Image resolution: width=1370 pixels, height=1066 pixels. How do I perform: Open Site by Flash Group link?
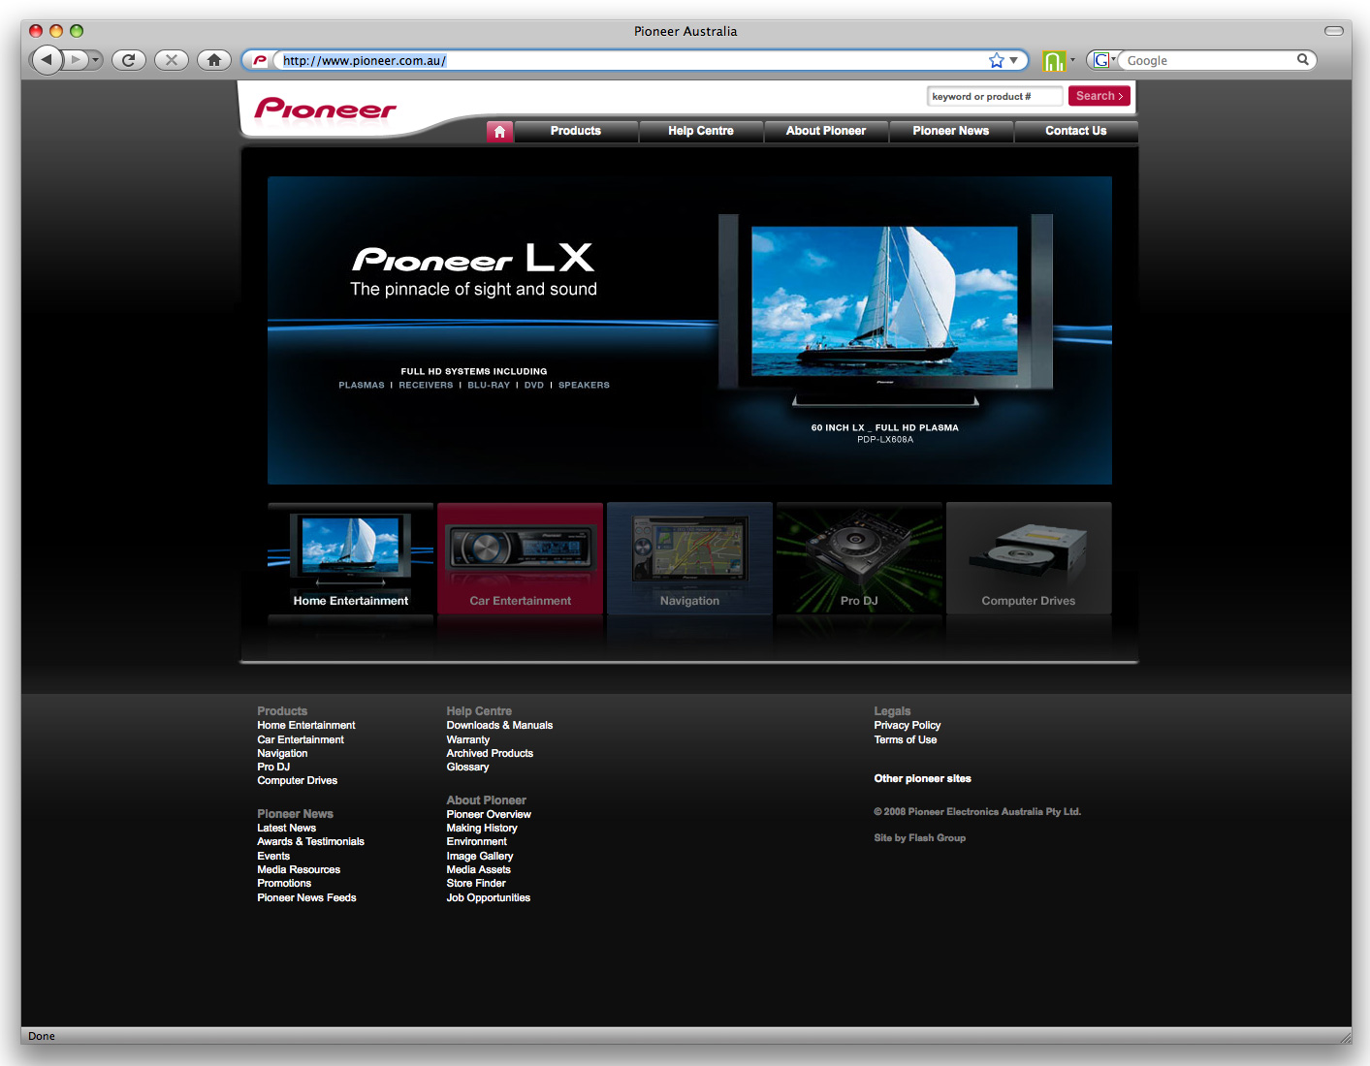pyautogui.click(x=920, y=837)
